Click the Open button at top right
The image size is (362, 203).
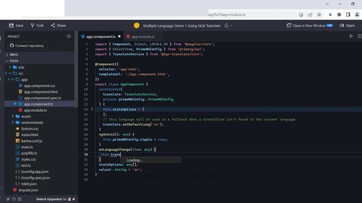347,25
